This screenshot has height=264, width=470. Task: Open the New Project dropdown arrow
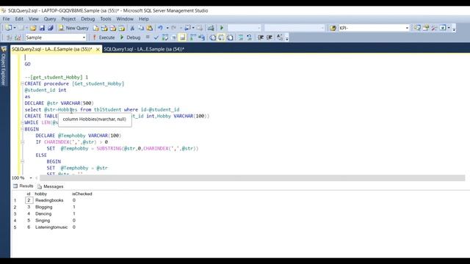coord(15,28)
